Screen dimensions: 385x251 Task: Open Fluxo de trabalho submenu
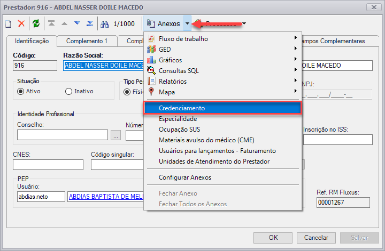click(222, 39)
